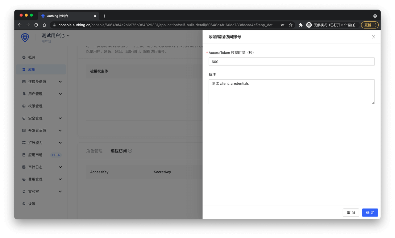
Task: Click the browser reload icon
Action: [x=36, y=25]
